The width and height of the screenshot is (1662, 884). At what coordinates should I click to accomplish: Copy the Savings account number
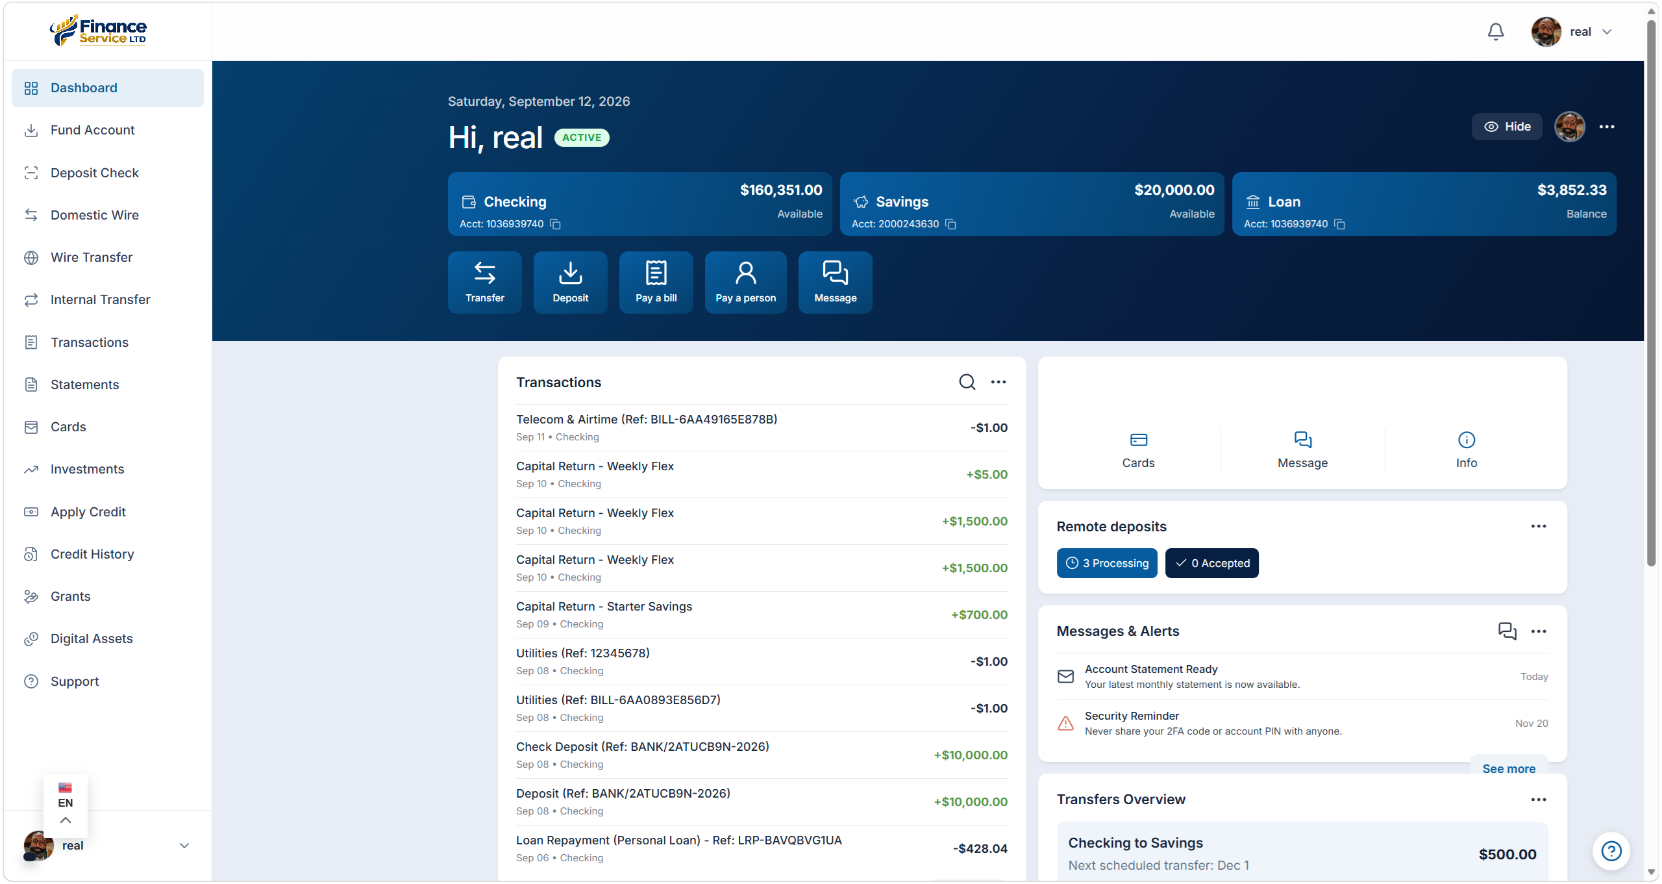(950, 224)
